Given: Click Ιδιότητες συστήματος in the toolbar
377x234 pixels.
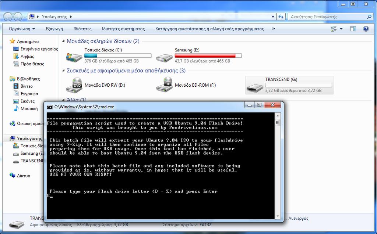Looking at the screenshot, I should click(123, 29).
